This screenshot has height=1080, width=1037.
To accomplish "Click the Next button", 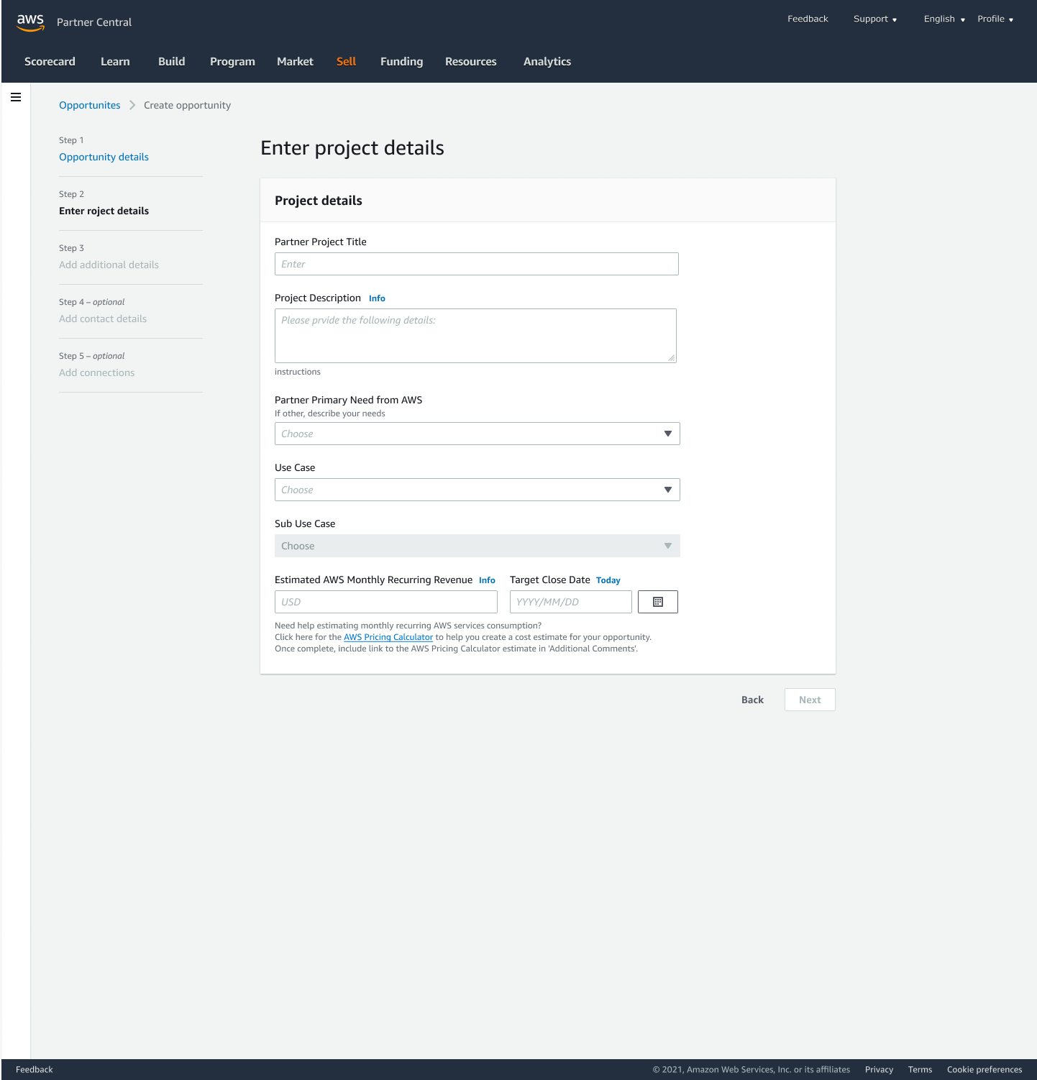I will pyautogui.click(x=810, y=700).
